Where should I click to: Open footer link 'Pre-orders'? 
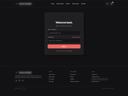pos(51,79)
